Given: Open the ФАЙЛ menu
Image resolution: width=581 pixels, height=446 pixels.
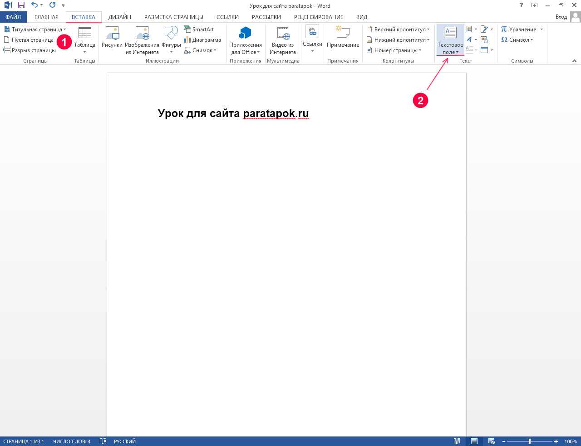Looking at the screenshot, I should (13, 17).
